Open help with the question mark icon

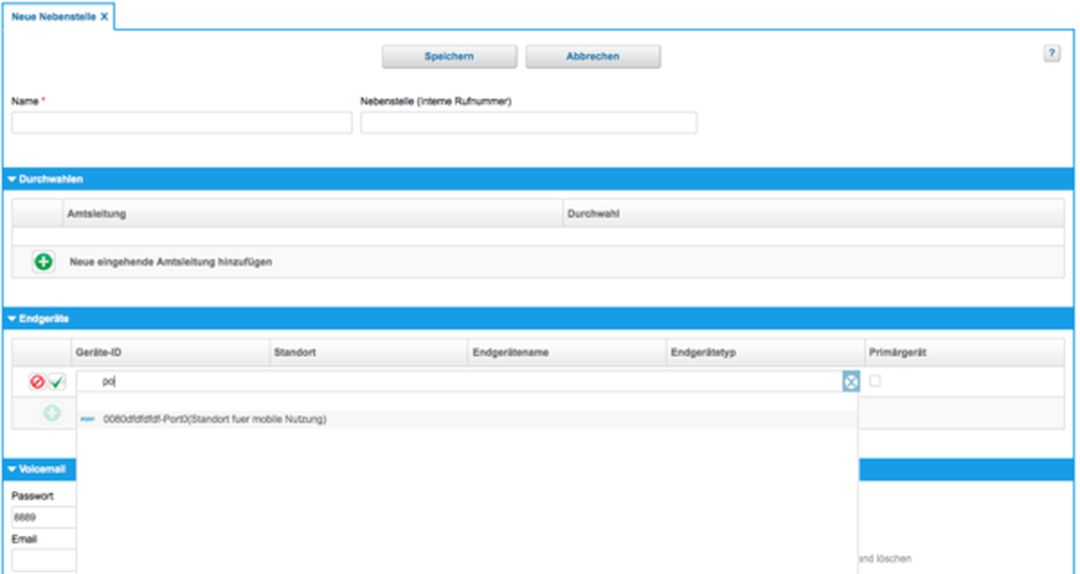coord(1051,53)
